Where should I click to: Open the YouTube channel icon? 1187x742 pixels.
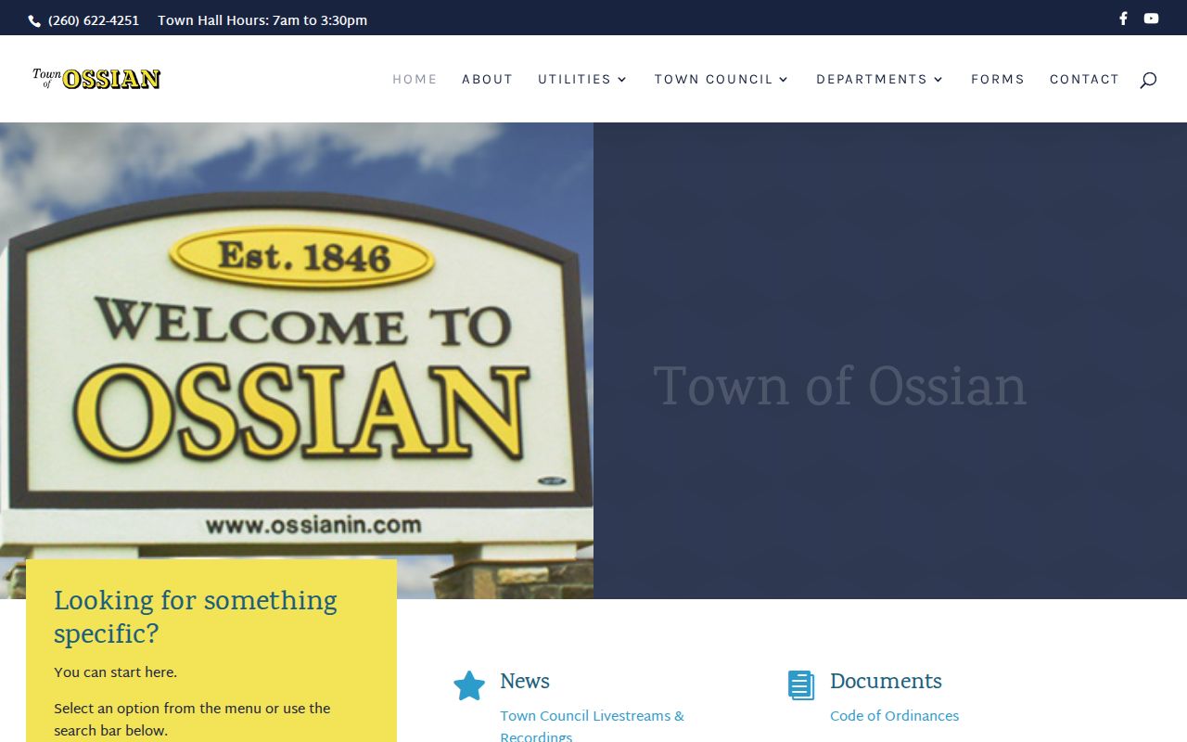pos(1151,19)
